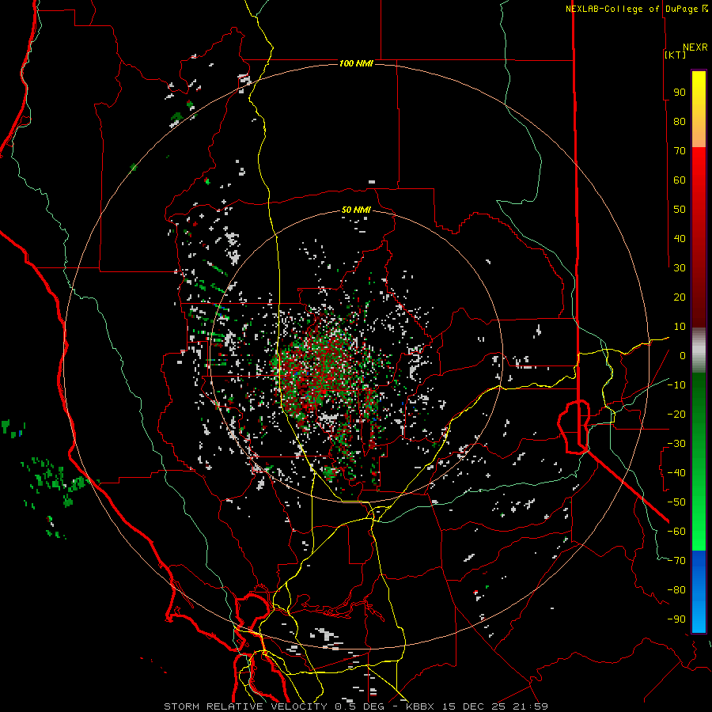Click the positive 40 knots scale label
Image resolution: width=712 pixels, height=712 pixels.
[680, 238]
